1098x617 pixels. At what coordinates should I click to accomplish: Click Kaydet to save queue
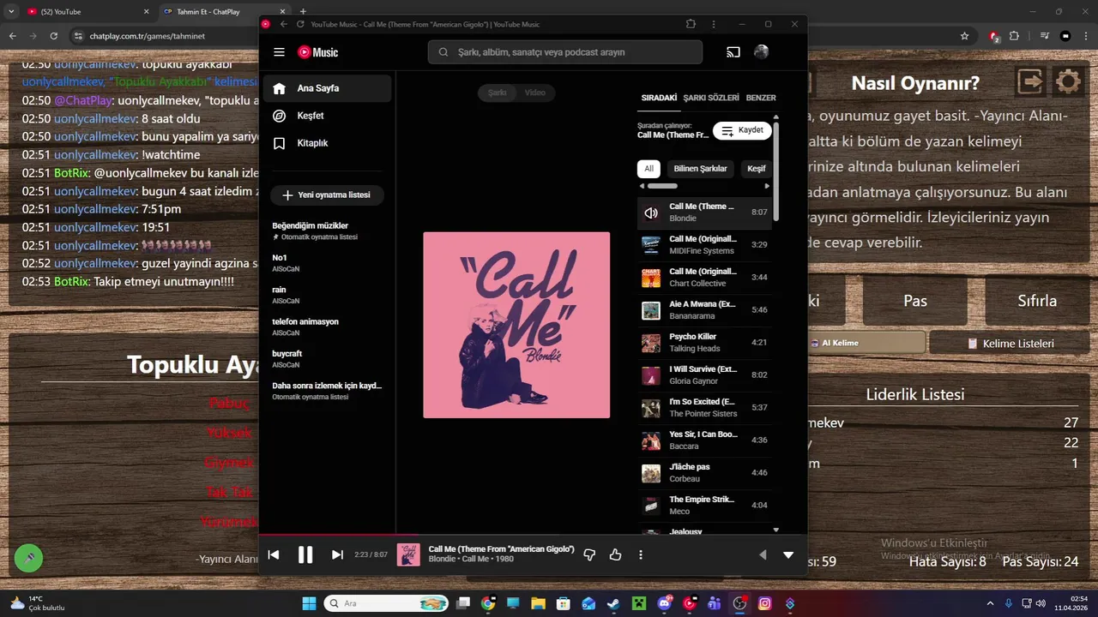click(742, 130)
